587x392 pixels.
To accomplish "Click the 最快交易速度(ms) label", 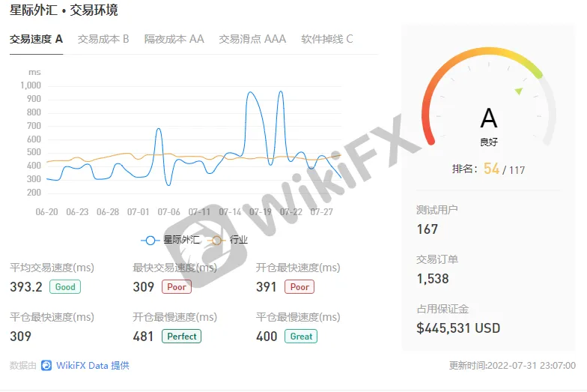I will point(175,268).
